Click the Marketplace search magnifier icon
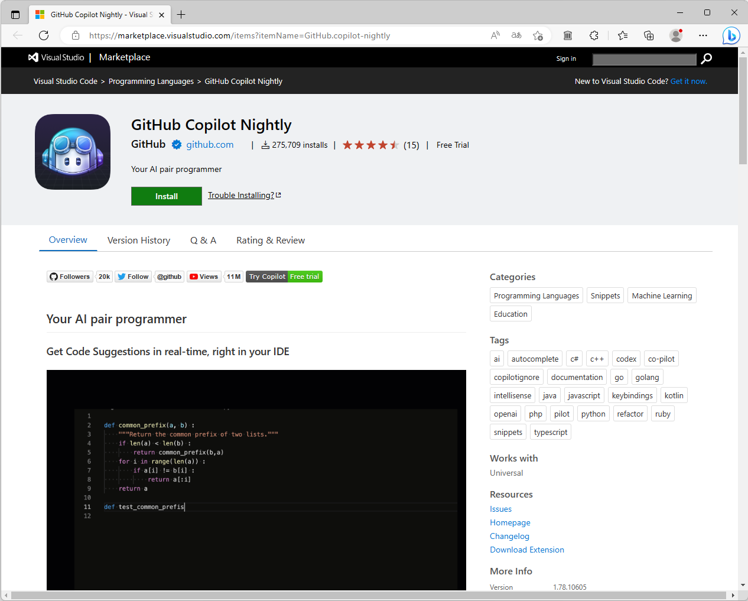Screen dimensions: 748x601 click(707, 59)
